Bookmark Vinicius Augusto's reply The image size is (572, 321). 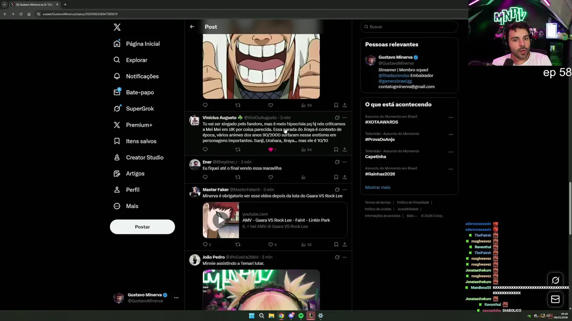(x=336, y=149)
